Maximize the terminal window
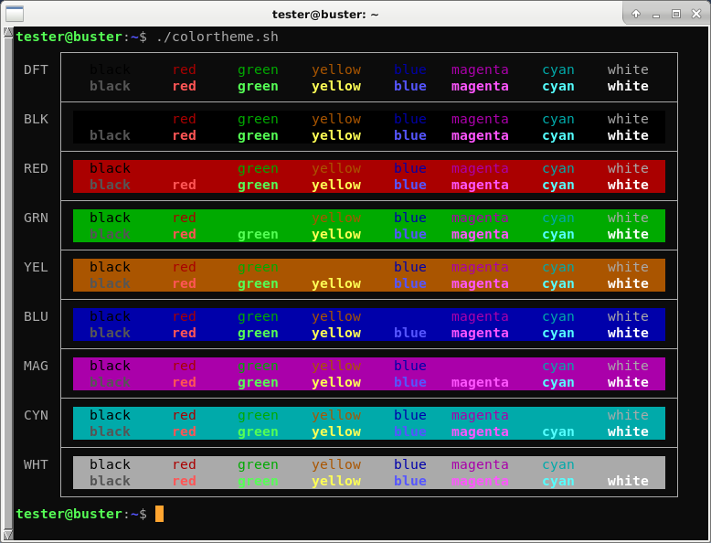Image resolution: width=711 pixels, height=543 pixels. pyautogui.click(x=676, y=14)
